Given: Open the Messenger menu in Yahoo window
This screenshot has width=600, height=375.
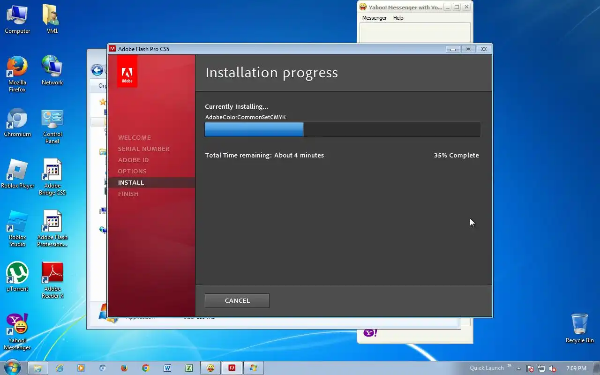Looking at the screenshot, I should click(x=374, y=18).
